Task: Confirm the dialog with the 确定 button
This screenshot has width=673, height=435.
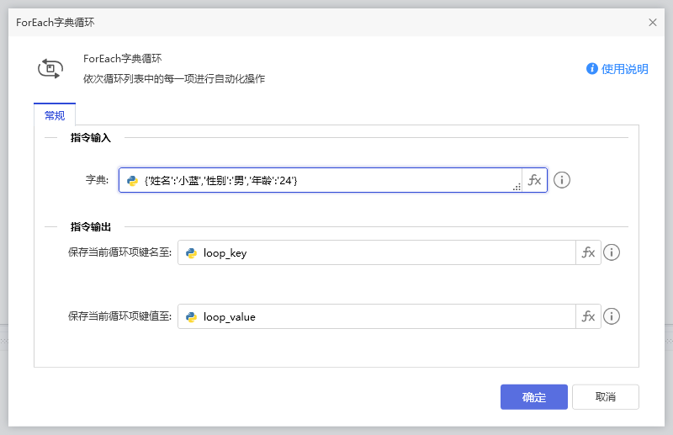Action: pyautogui.click(x=533, y=397)
